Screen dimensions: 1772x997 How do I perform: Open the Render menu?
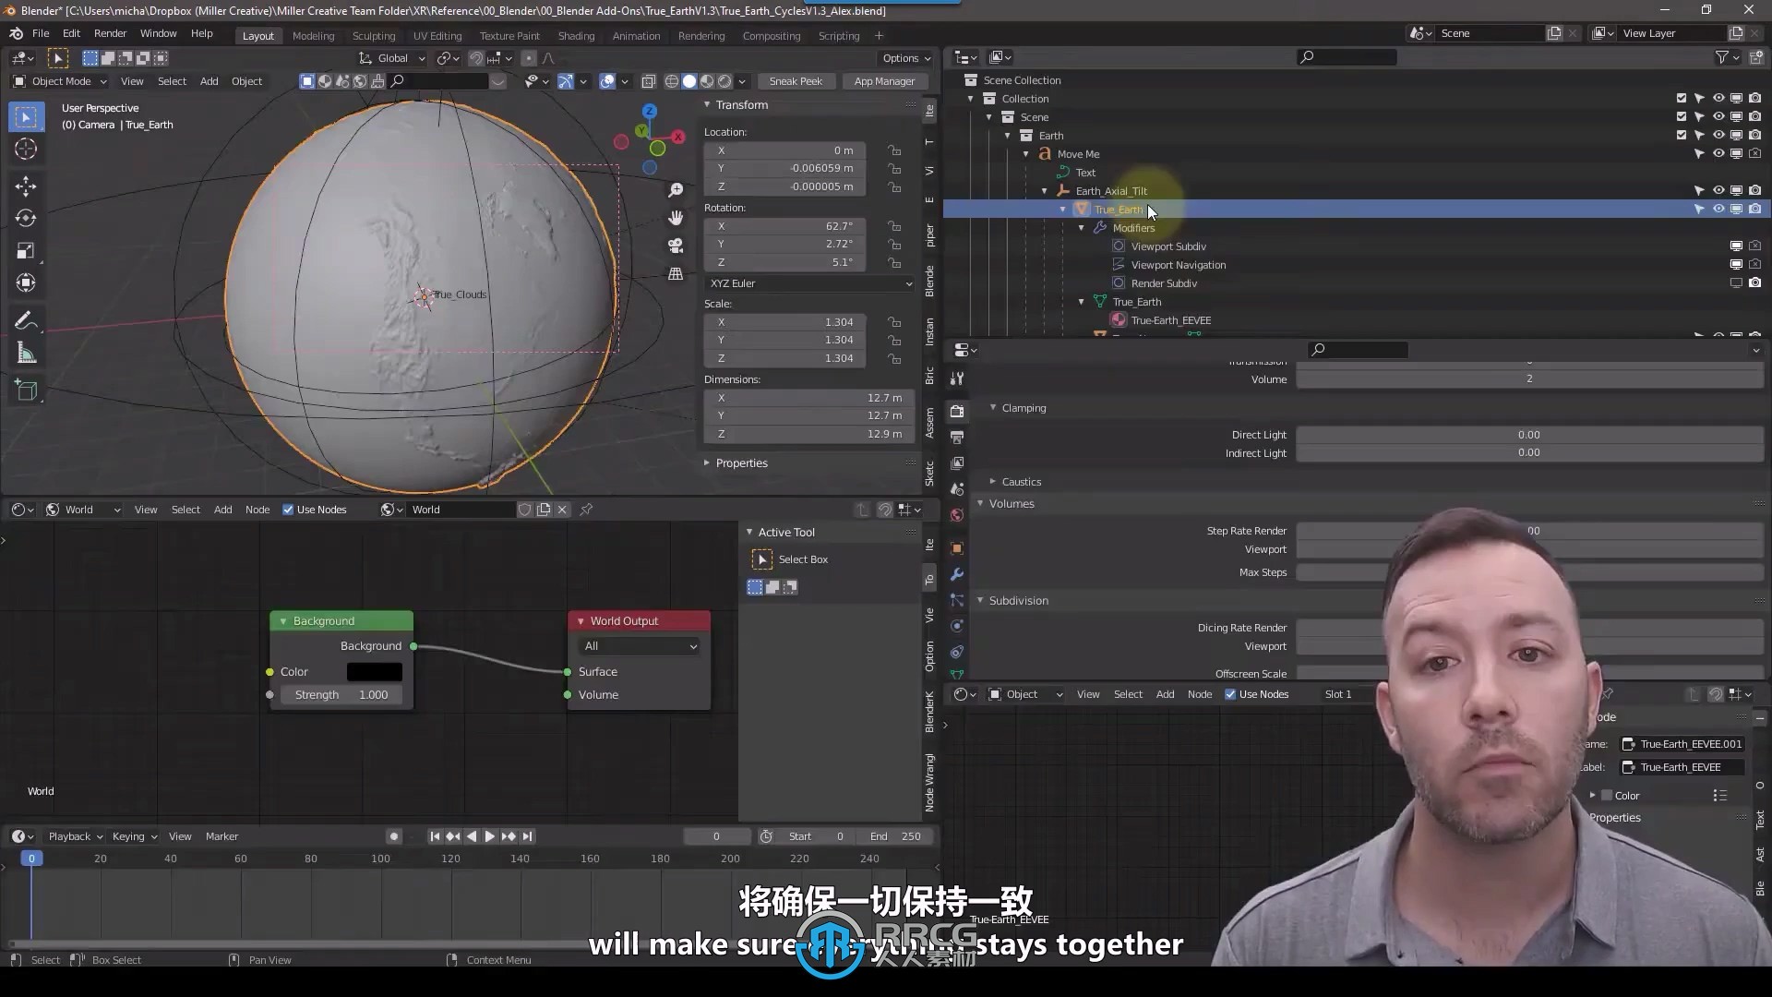[110, 33]
